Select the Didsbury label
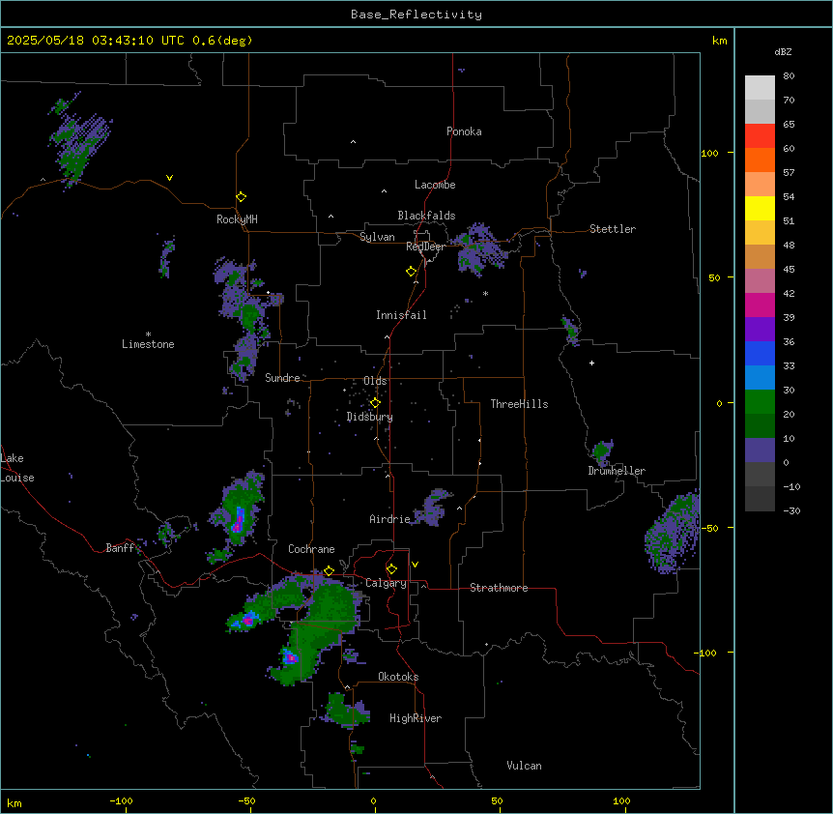This screenshot has width=833, height=814. (x=370, y=417)
